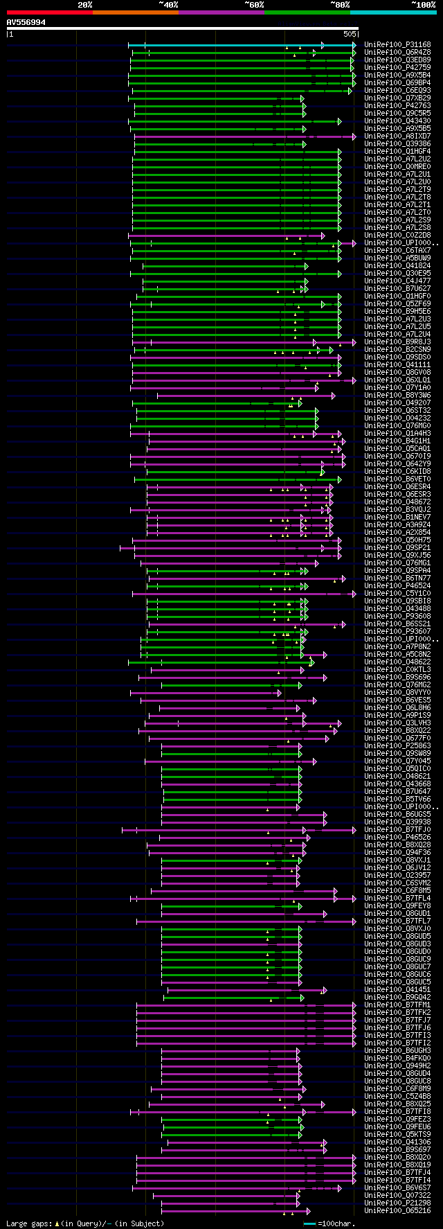Select the UniRef100_Q1A4H3 label

[x=397, y=434]
